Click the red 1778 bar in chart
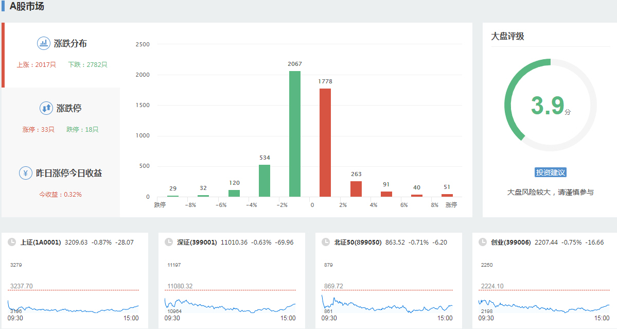The height and width of the screenshot is (329, 617). [x=325, y=143]
